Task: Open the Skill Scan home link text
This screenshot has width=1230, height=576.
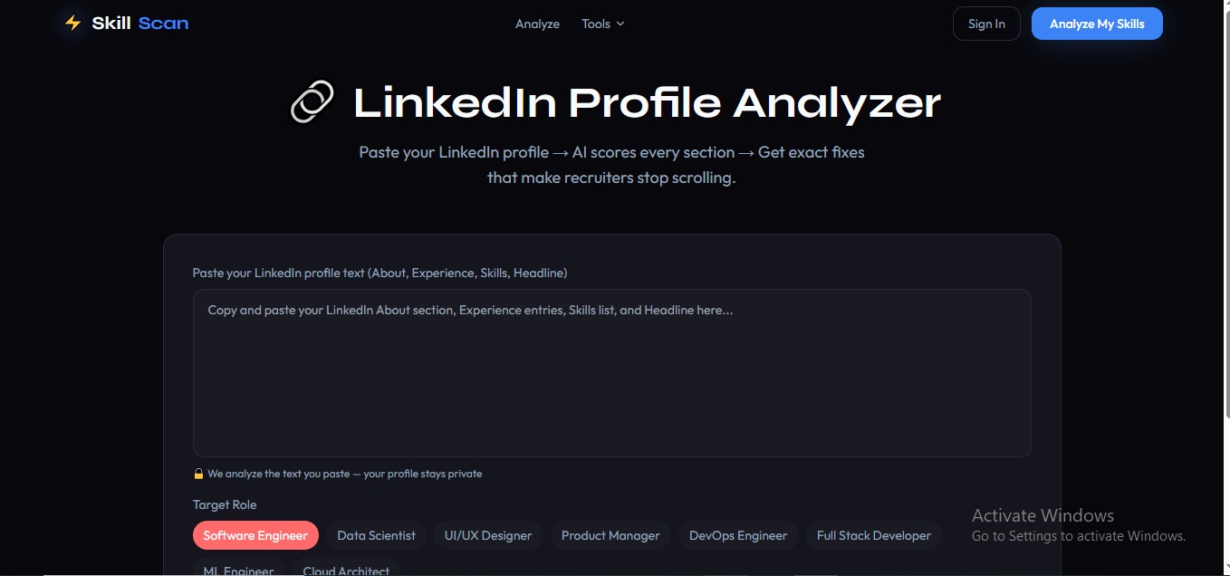Action: 140,24
